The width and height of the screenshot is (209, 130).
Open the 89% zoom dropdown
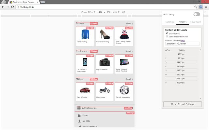(x=116, y=12)
